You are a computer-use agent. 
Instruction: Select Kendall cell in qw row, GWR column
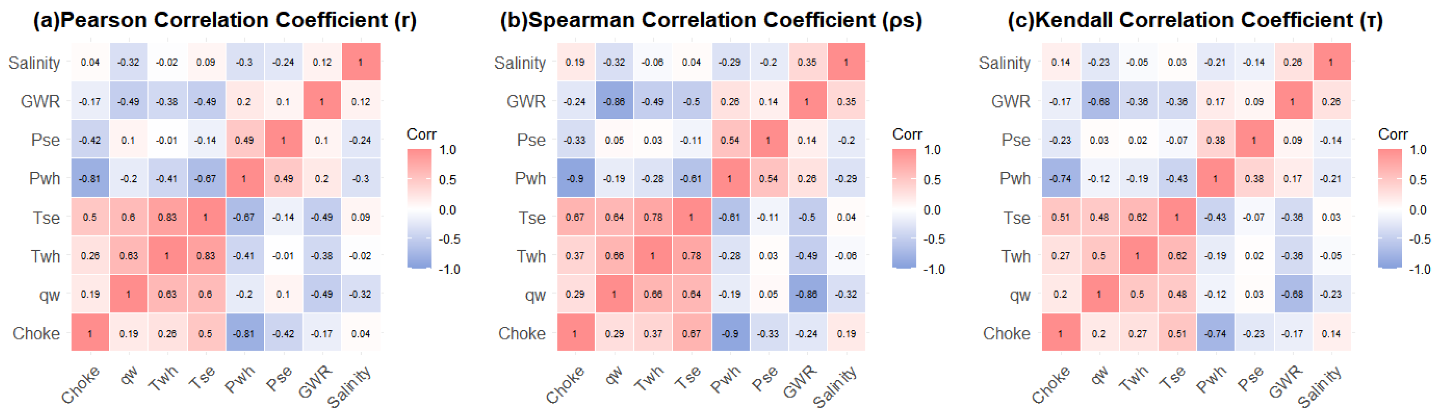pos(1293,294)
